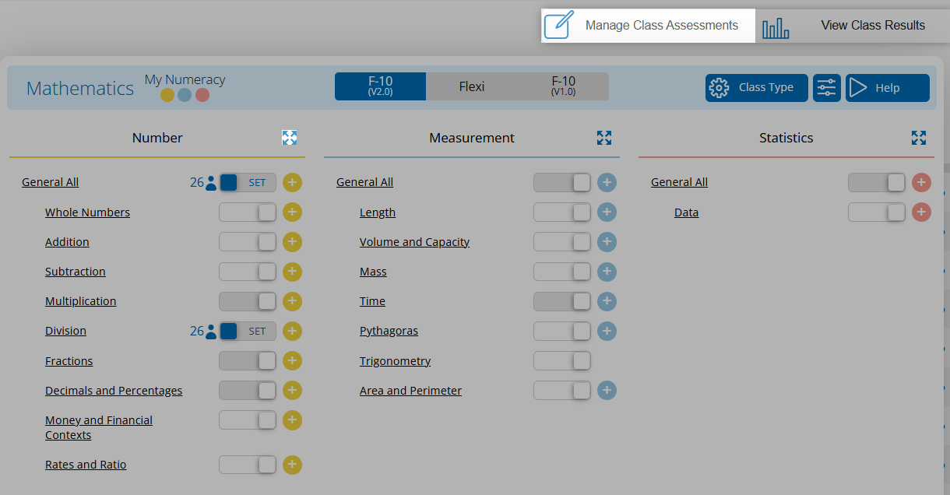Click the plus icon for Multiplication
Viewport: 950px width, 495px height.
coord(292,301)
